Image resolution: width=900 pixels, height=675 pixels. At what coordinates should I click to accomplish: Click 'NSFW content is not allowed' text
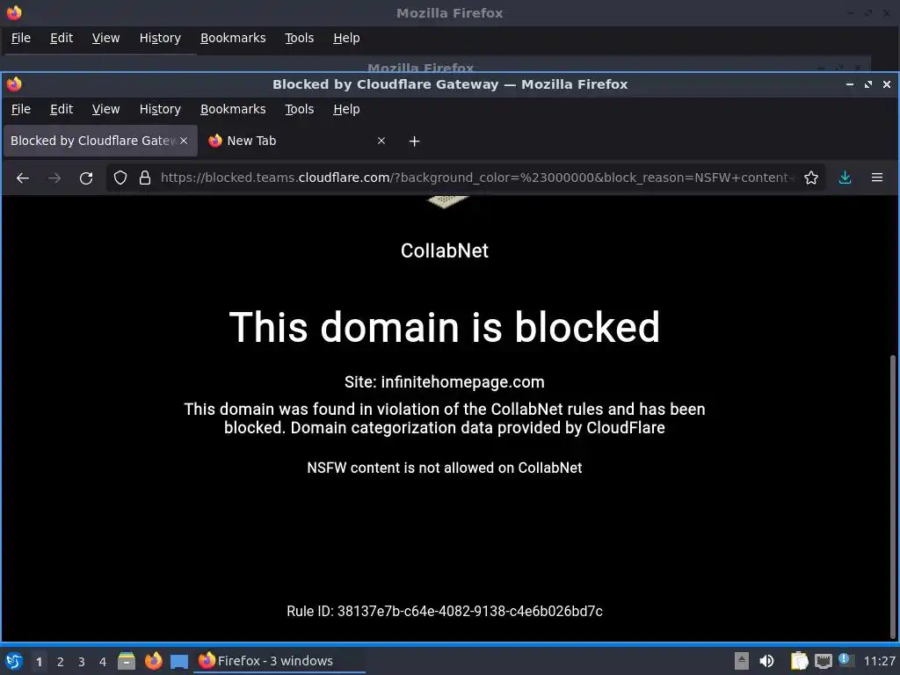click(444, 468)
